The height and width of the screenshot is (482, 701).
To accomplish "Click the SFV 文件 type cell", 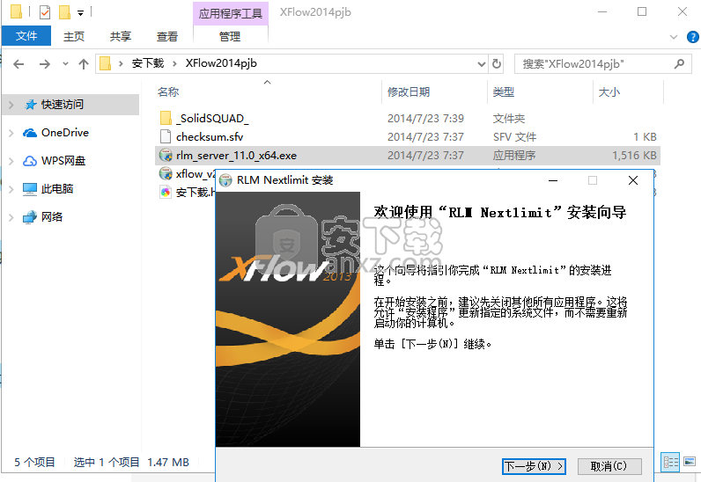I will [x=514, y=136].
